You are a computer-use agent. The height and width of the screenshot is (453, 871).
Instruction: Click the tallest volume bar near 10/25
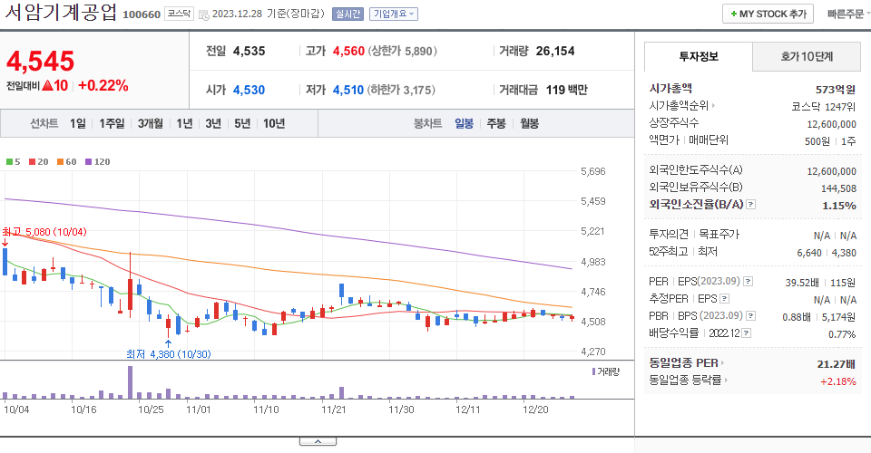130,382
